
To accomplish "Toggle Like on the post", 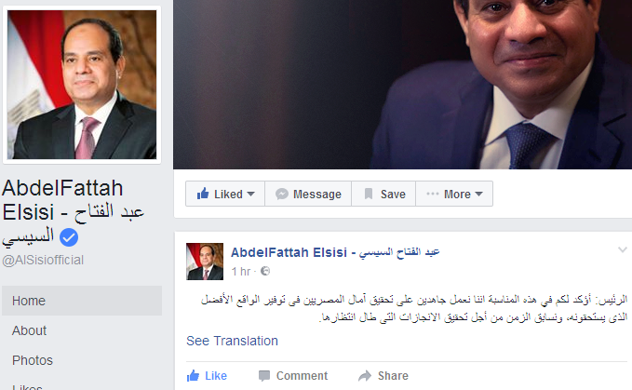I will pyautogui.click(x=207, y=376).
